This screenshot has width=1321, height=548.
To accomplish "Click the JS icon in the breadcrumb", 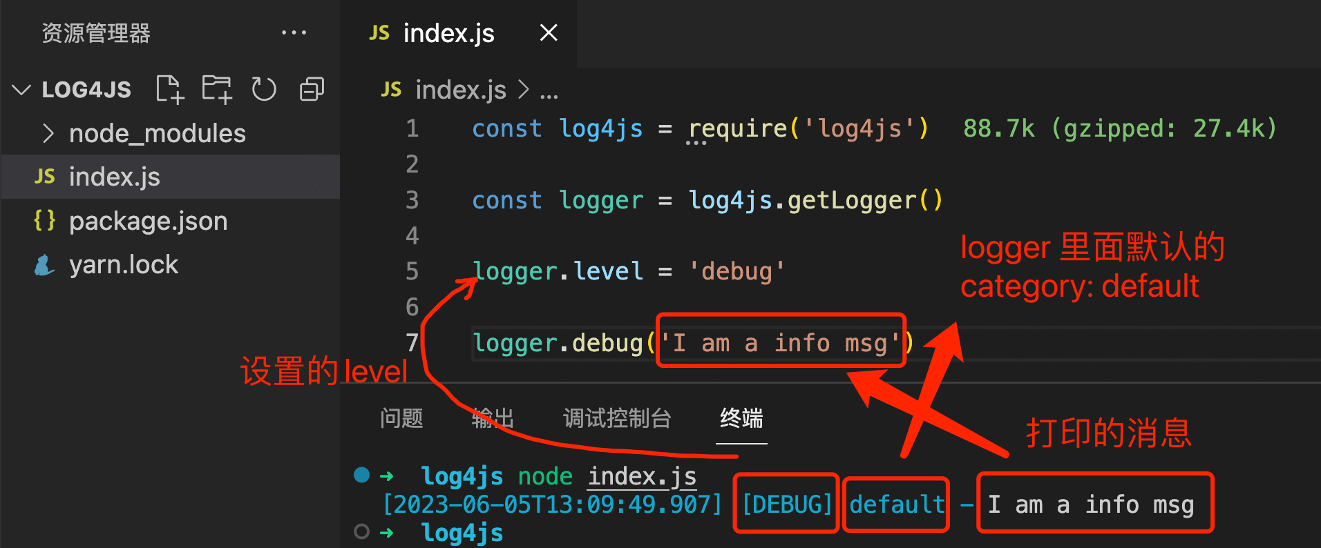I will pos(391,89).
